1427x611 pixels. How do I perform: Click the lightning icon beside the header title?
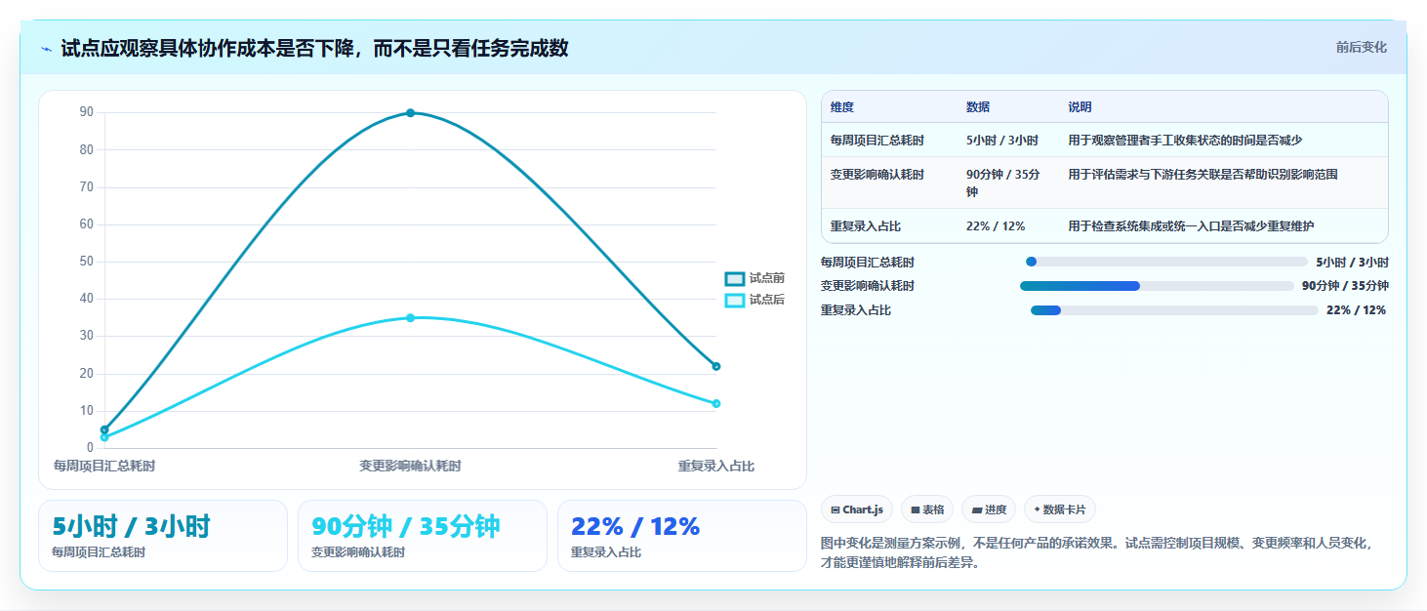pos(47,49)
